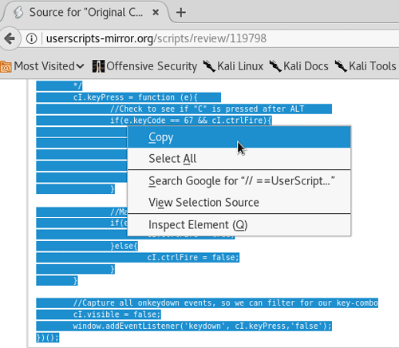
Task: Click the '//Capture all onkeydown events' comment line
Action: pos(226,303)
